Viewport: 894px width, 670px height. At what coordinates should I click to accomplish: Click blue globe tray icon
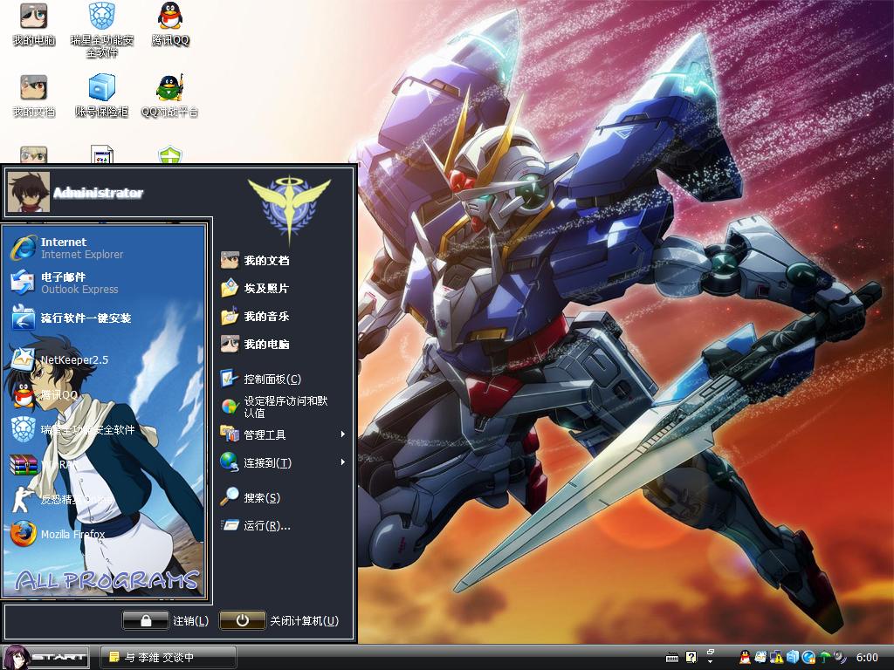(808, 657)
